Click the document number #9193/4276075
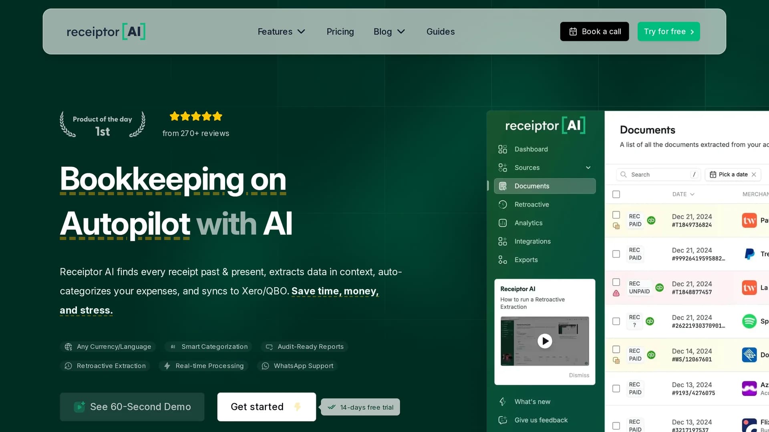The image size is (769, 432). point(693,393)
